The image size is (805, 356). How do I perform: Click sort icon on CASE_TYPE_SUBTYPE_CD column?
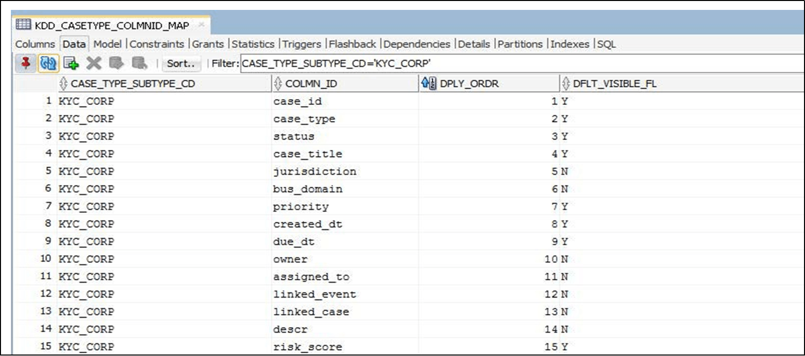pyautogui.click(x=63, y=83)
